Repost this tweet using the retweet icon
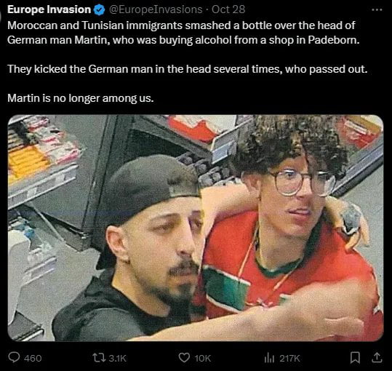 (x=98, y=358)
